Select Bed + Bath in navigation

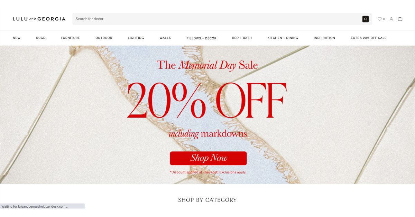pyautogui.click(x=242, y=38)
